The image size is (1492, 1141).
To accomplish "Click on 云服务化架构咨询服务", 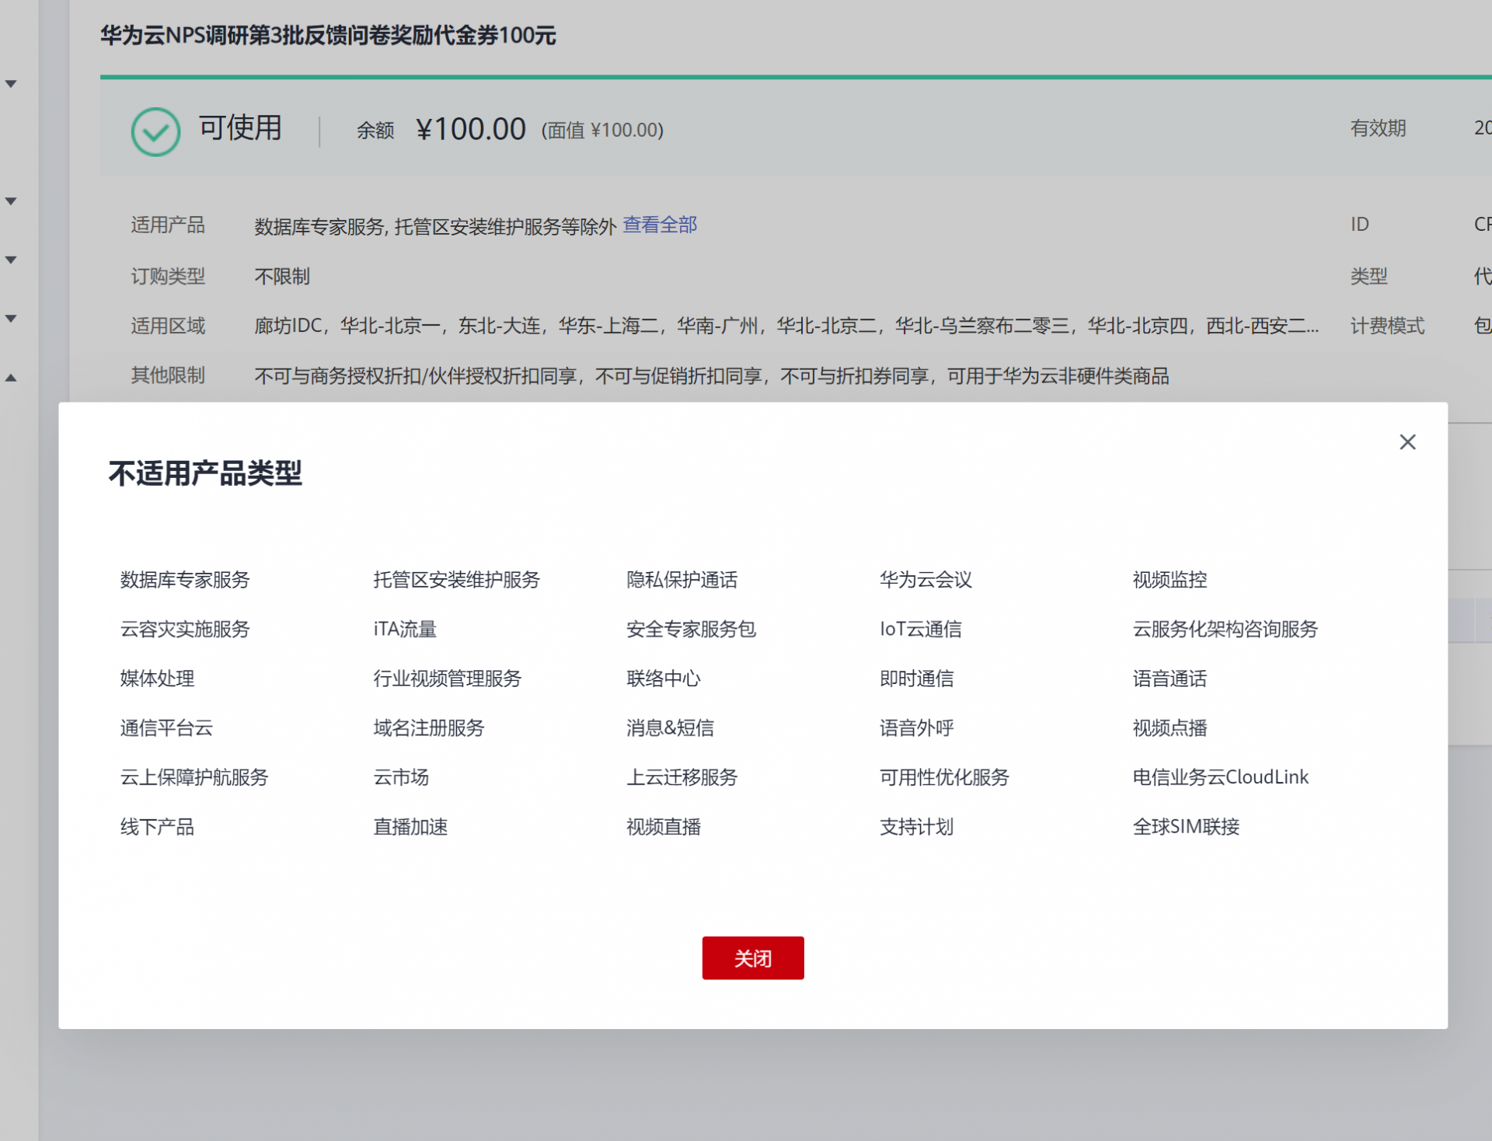I will click(x=1225, y=629).
